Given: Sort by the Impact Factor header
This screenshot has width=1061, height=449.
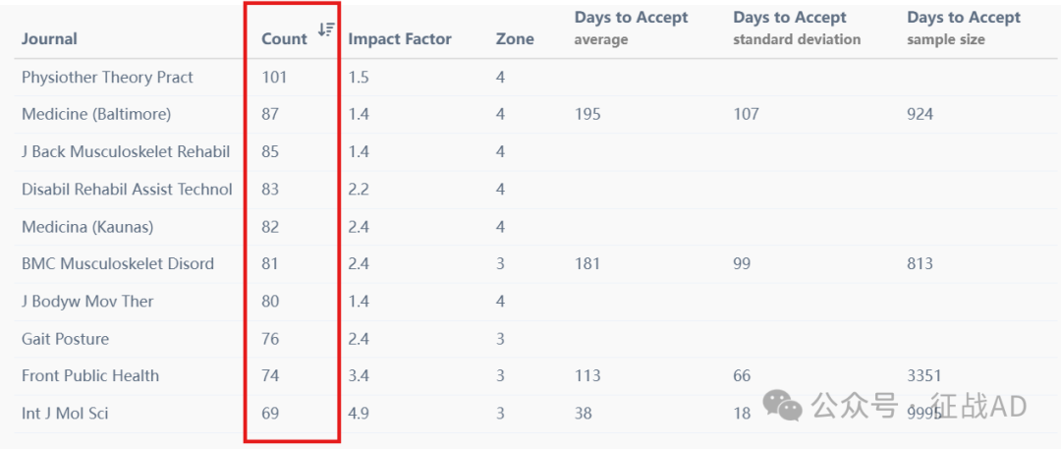Looking at the screenshot, I should (x=400, y=39).
